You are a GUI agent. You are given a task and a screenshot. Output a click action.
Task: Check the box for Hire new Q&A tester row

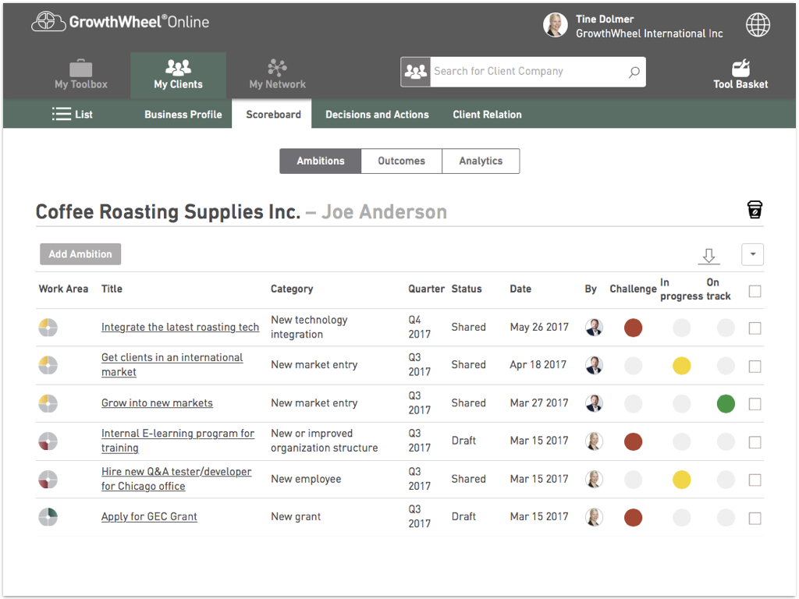[x=755, y=480]
